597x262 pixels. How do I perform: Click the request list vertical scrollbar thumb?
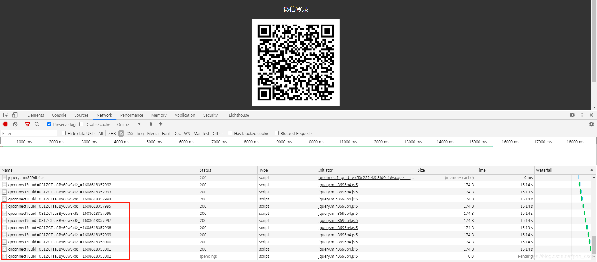click(594, 246)
